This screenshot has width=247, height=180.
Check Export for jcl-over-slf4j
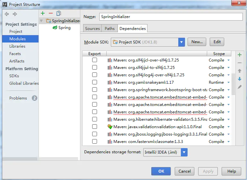click(x=94, y=60)
